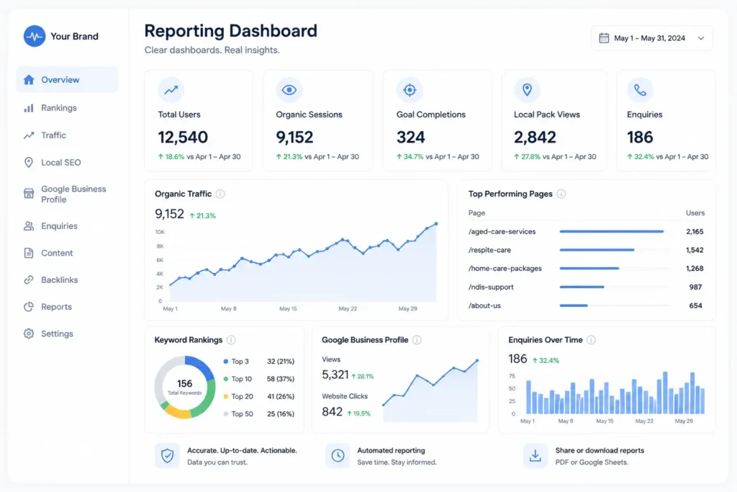Image resolution: width=737 pixels, height=492 pixels.
Task: Click the Total Users 12,540 value
Action: pyautogui.click(x=183, y=137)
